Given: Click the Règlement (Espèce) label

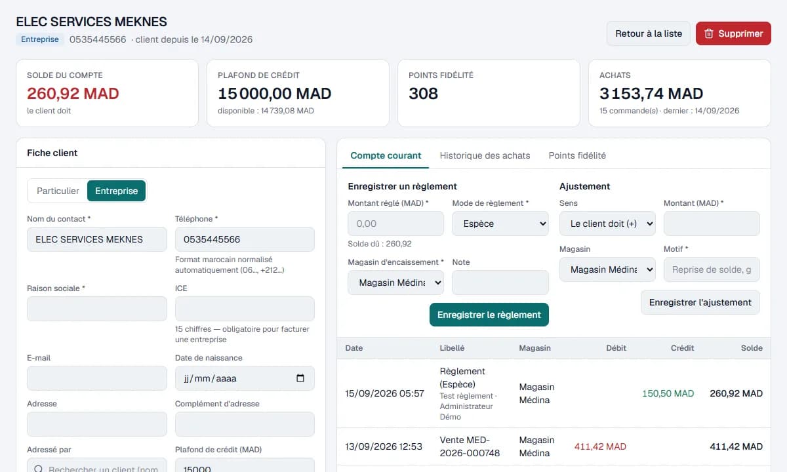Looking at the screenshot, I should tap(462, 378).
